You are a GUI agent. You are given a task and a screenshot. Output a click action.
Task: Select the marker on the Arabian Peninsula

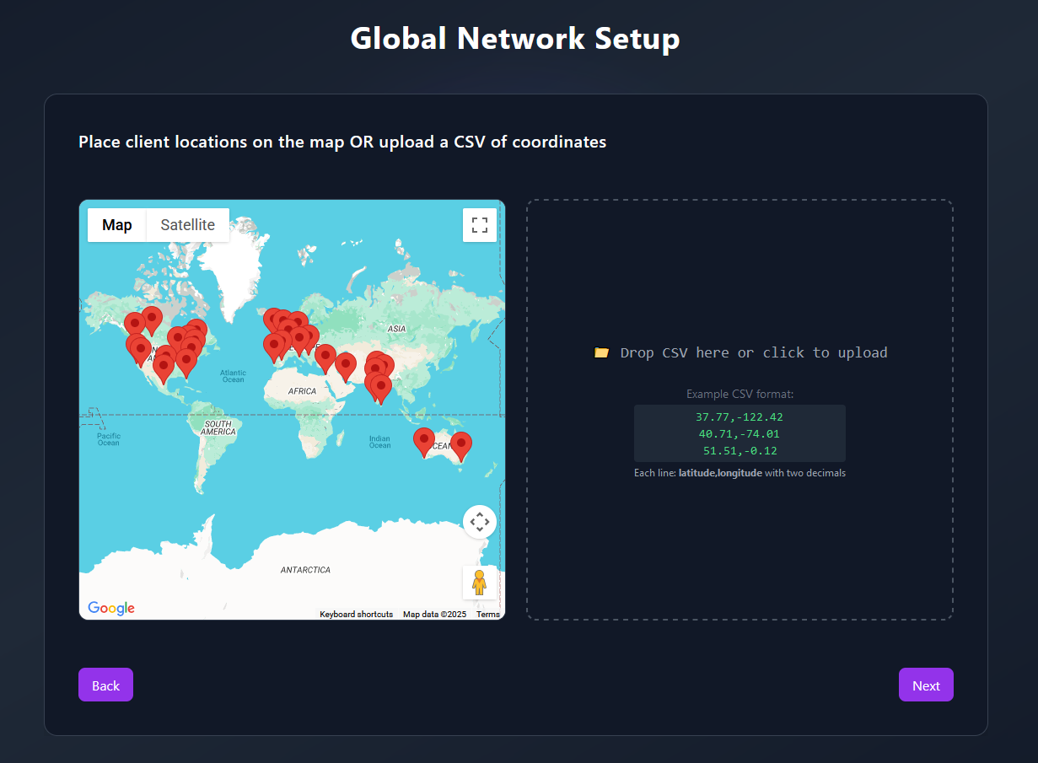pyautogui.click(x=346, y=367)
